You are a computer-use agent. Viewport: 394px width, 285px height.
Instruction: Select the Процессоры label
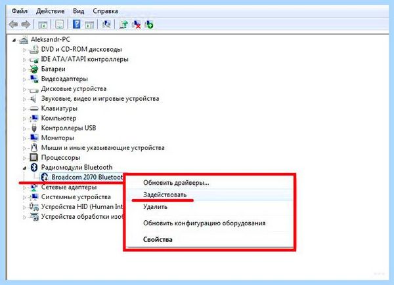point(60,157)
